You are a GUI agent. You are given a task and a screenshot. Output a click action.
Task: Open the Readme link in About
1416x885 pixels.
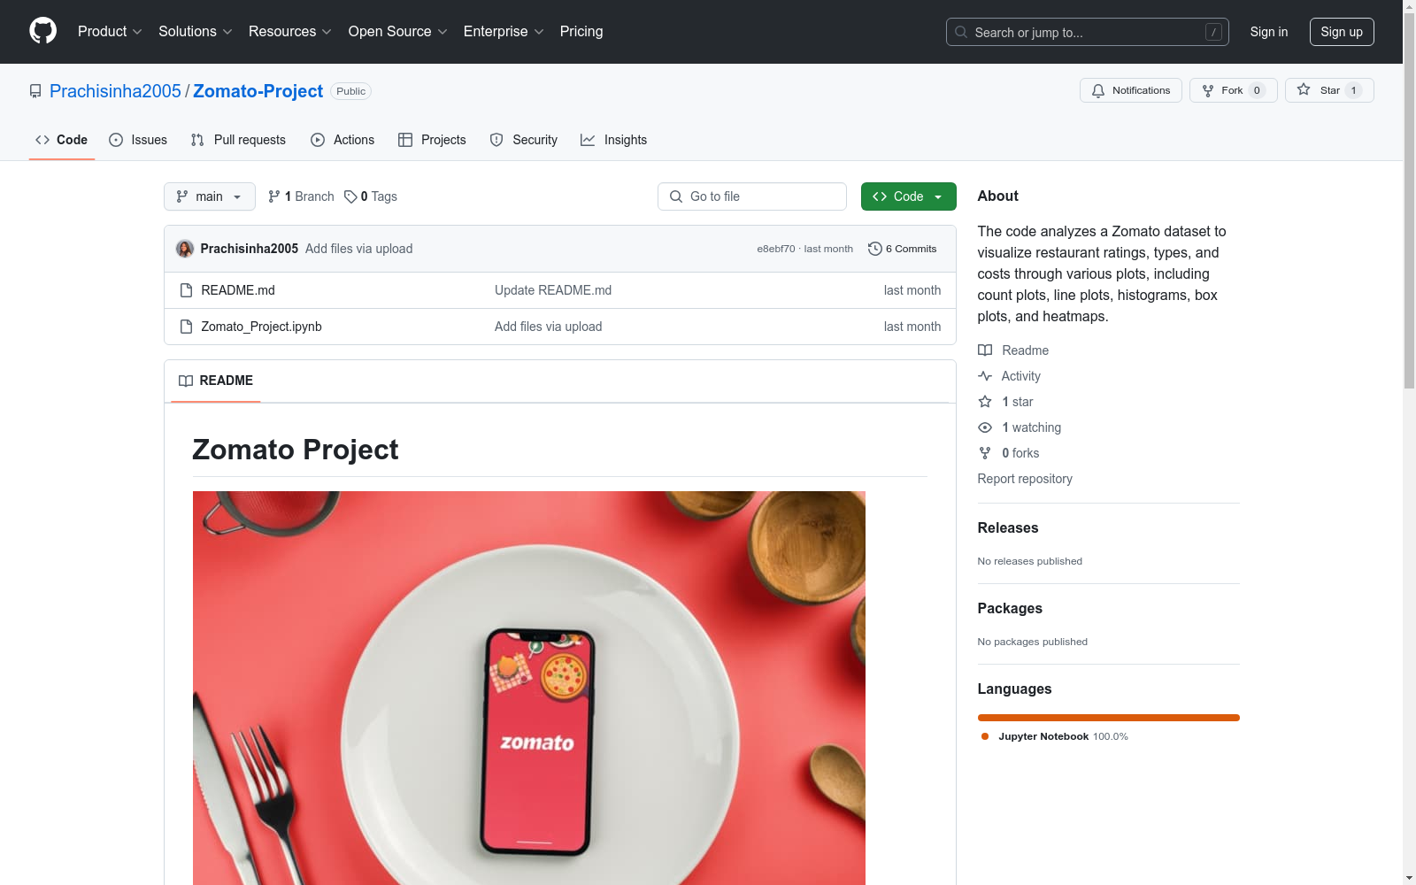[x=1013, y=350]
